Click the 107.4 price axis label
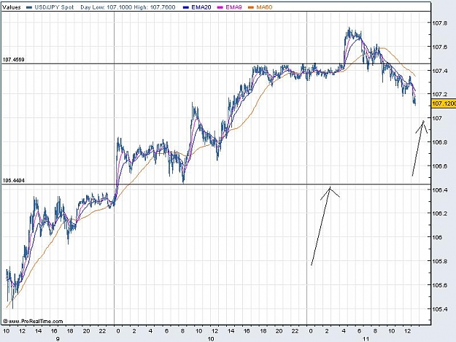 [x=440, y=71]
